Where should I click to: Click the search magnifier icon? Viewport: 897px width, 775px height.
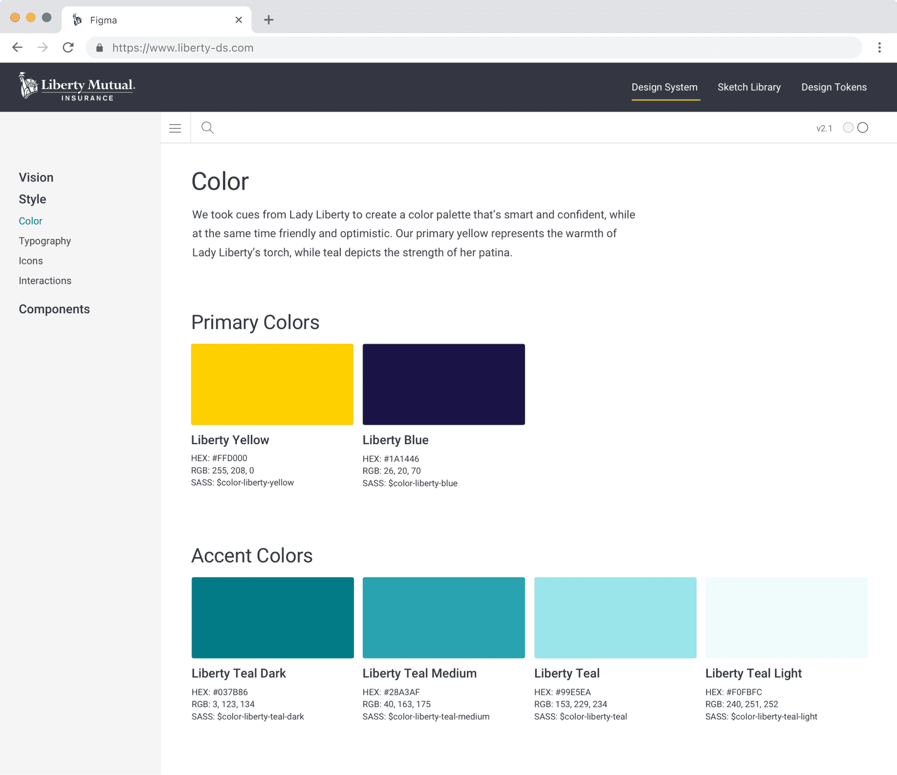coord(207,128)
